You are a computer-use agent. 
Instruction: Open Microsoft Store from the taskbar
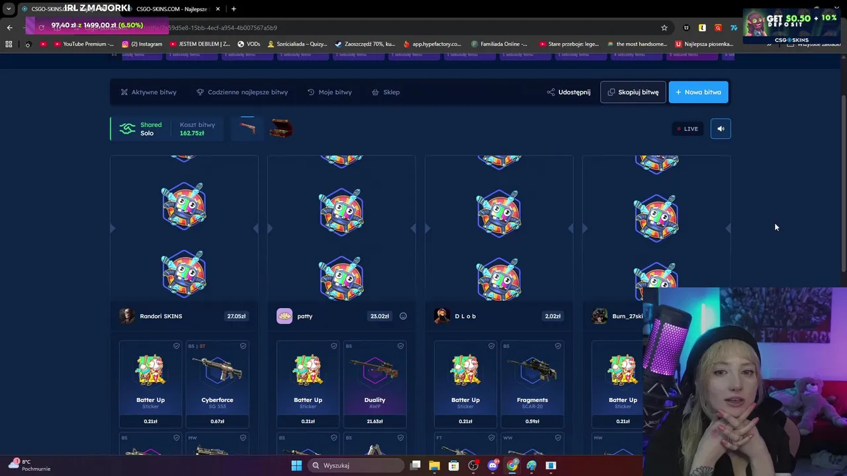(454, 465)
